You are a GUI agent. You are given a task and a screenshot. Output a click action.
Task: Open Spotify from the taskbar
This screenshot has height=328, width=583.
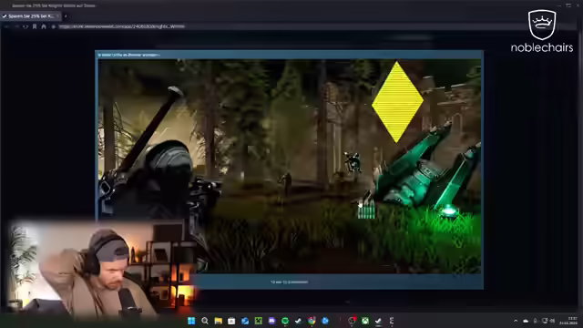coord(285,321)
